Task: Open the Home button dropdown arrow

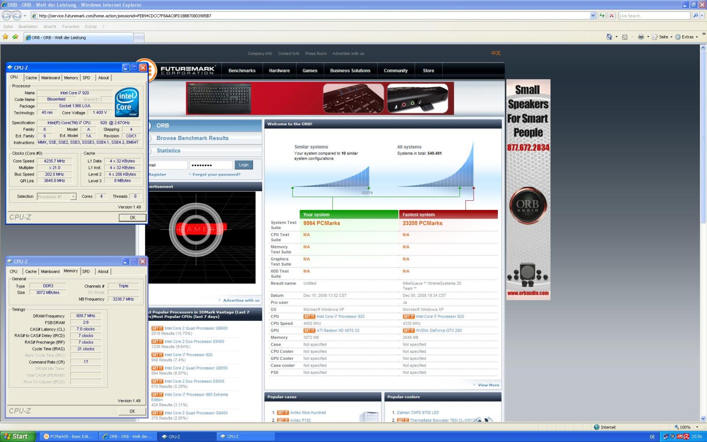Action: (x=617, y=37)
